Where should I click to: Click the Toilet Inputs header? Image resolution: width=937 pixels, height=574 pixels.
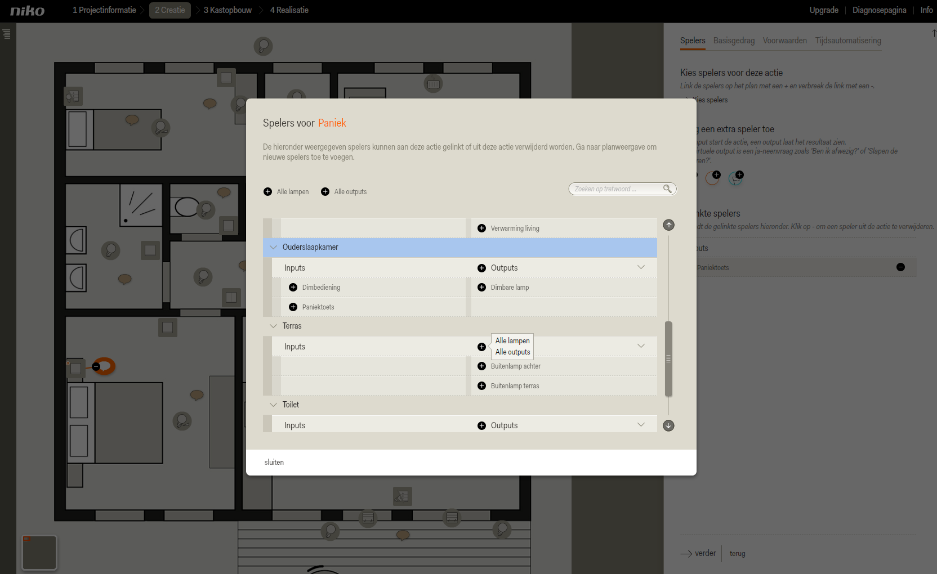click(x=295, y=425)
